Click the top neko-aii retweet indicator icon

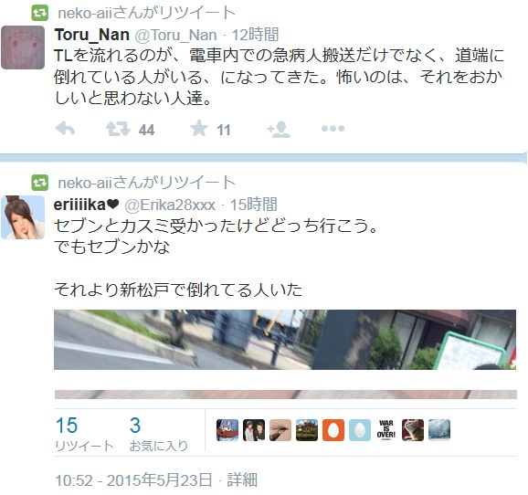39,14
